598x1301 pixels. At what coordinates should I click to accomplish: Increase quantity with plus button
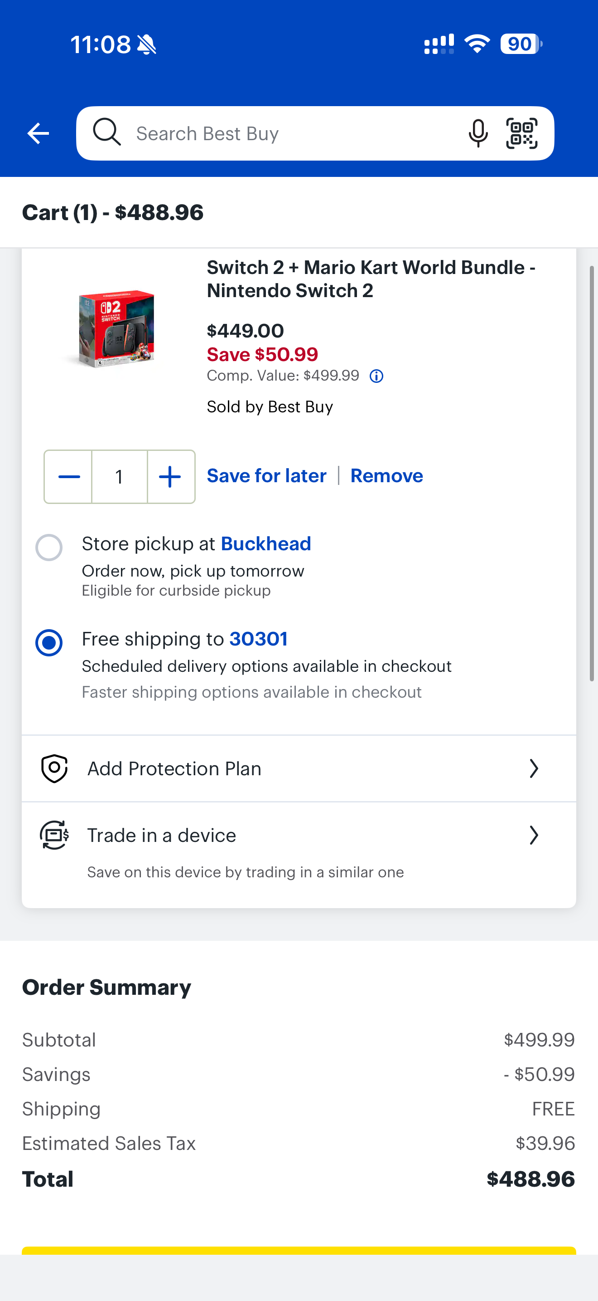[x=170, y=477]
